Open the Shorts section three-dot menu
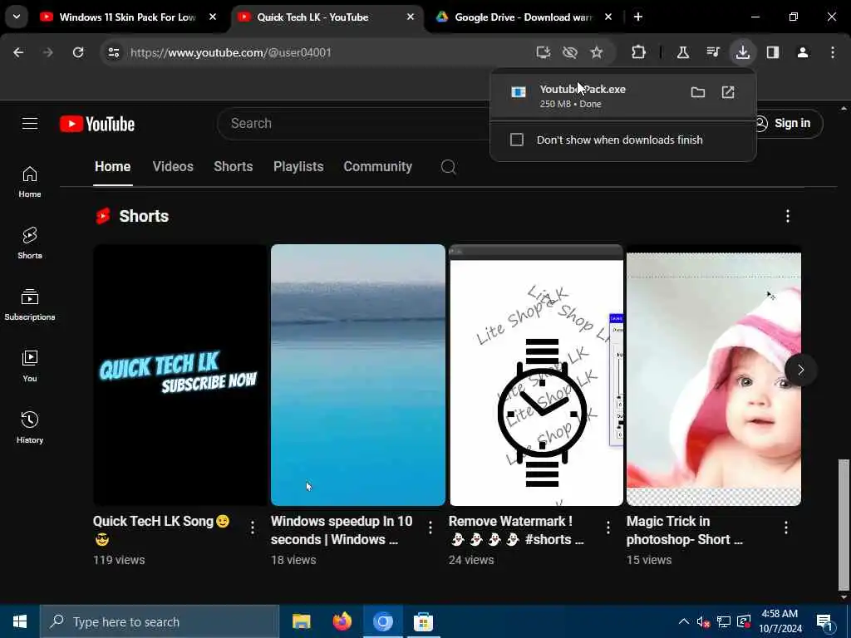This screenshot has height=638, width=851. pos(788,216)
